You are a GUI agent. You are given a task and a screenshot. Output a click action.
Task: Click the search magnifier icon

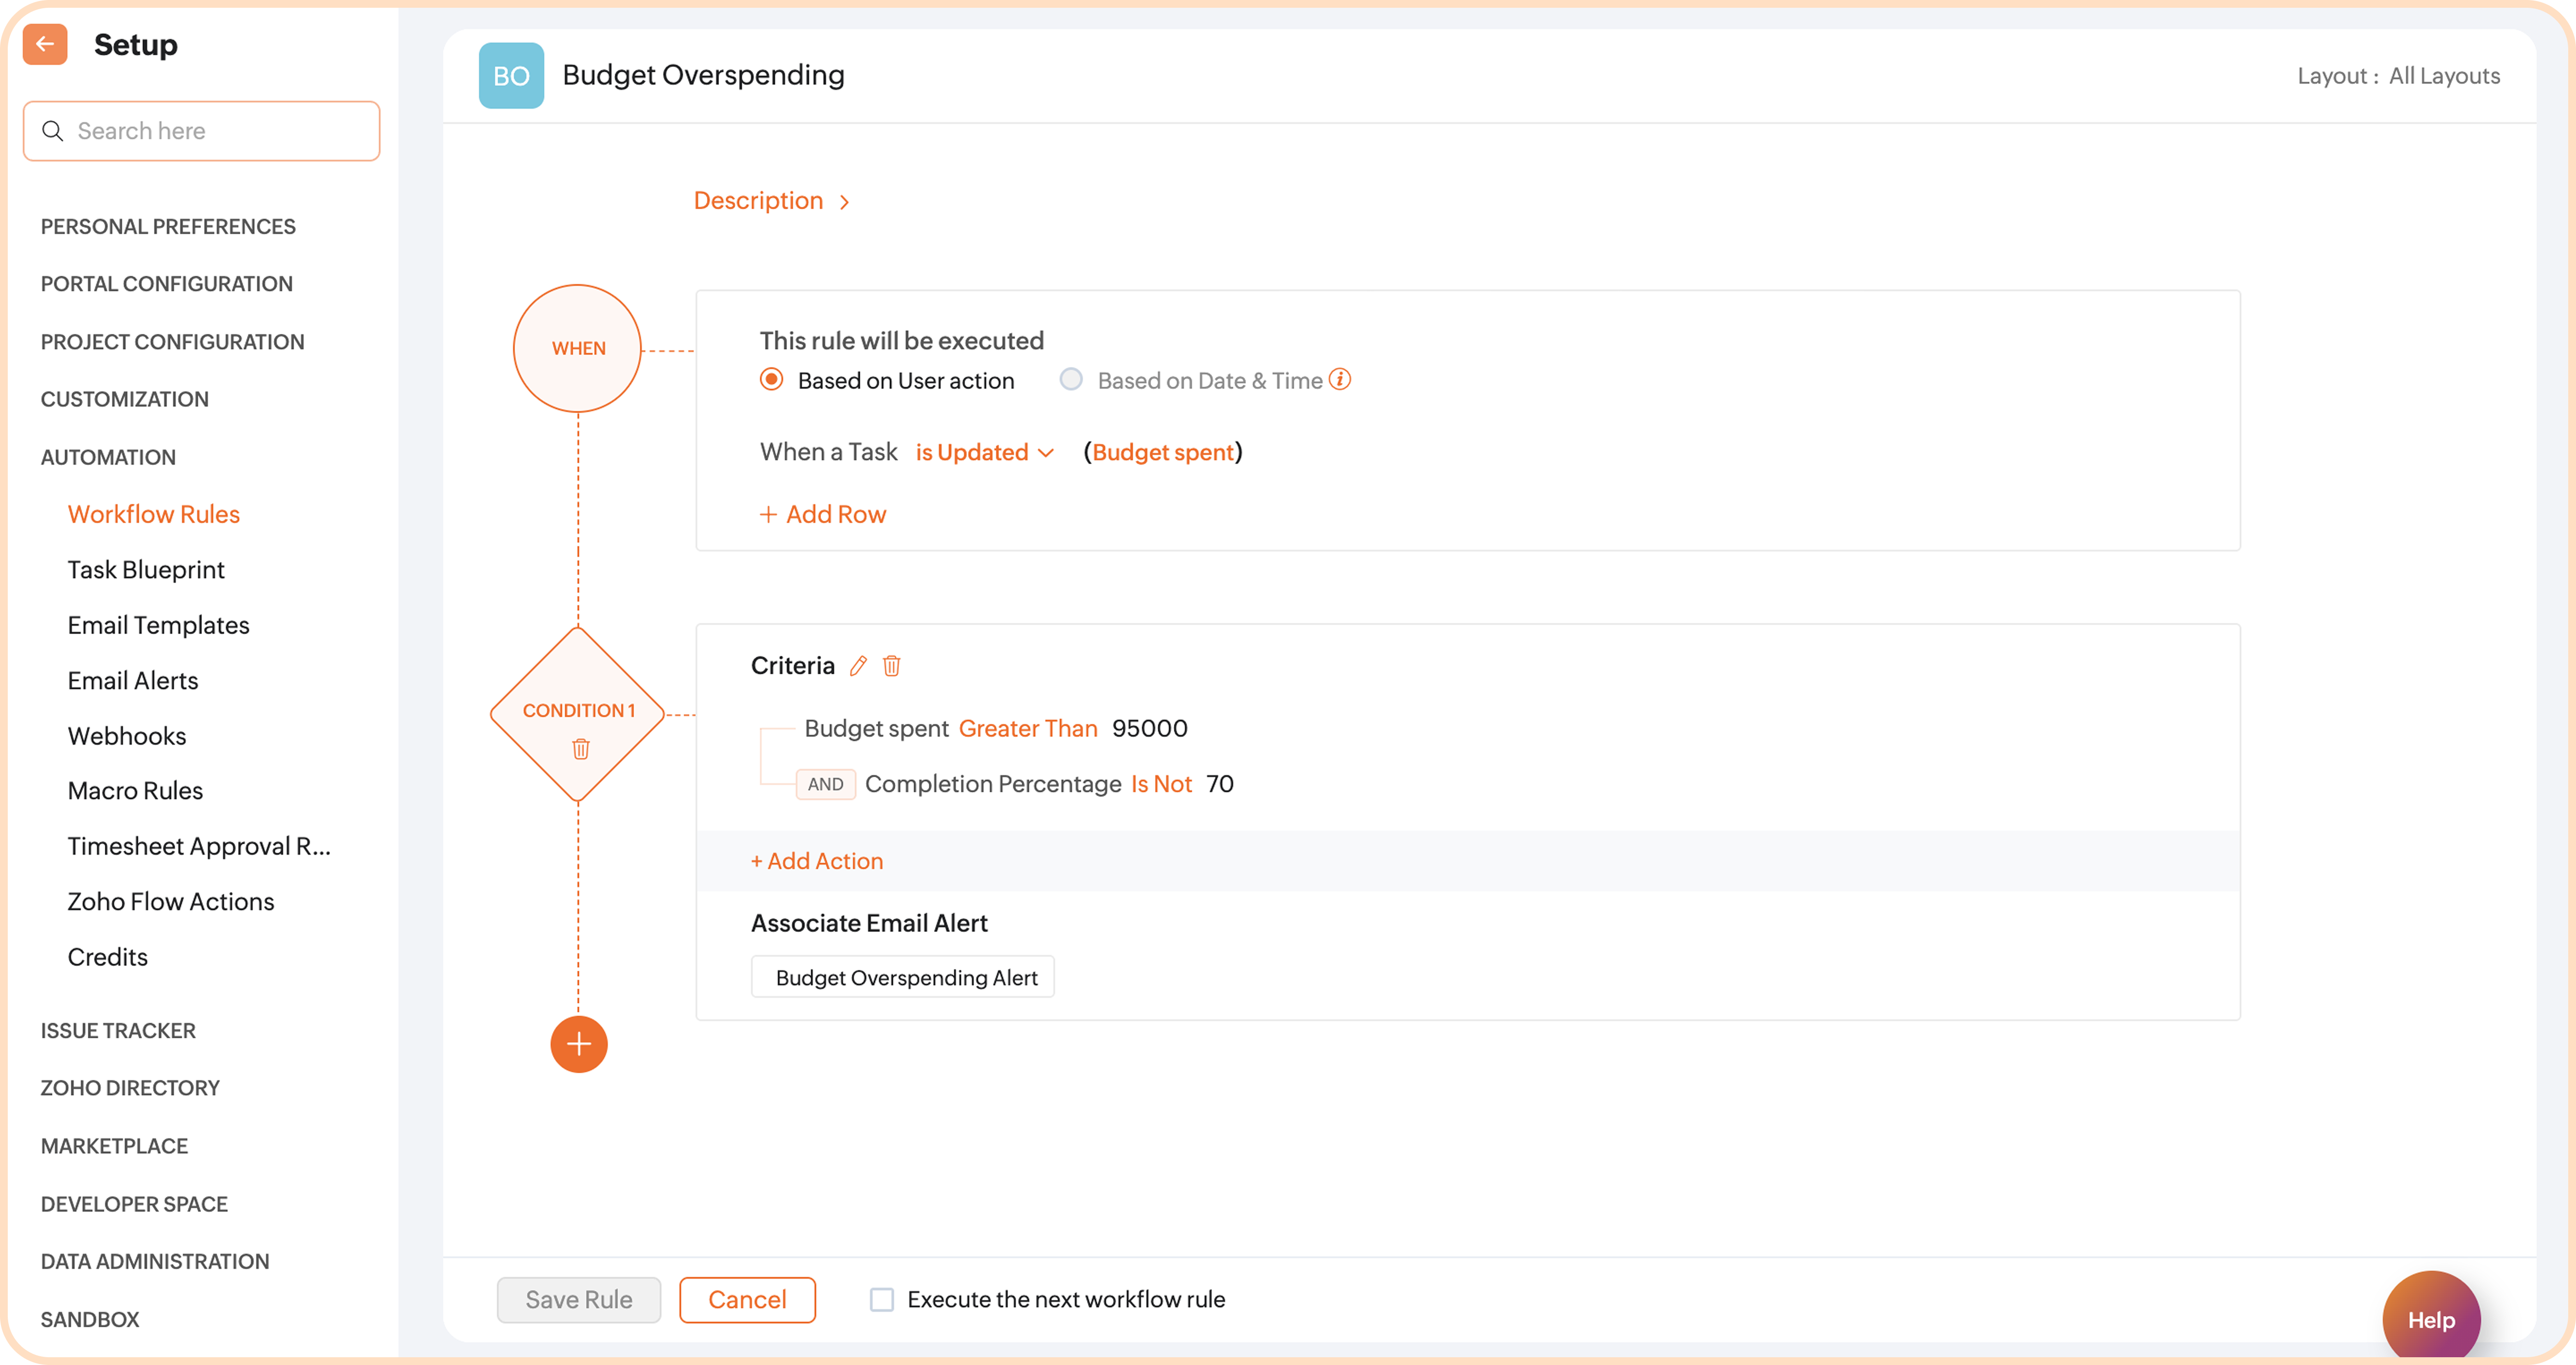53,131
